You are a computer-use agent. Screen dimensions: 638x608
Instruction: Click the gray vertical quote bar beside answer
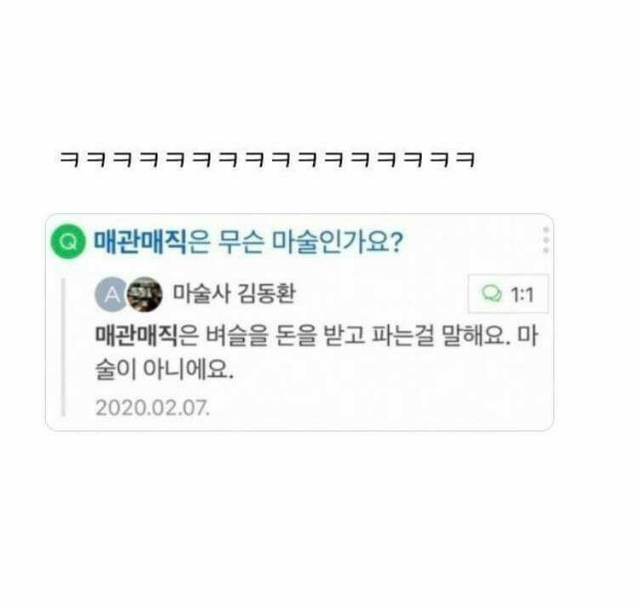pos(63,347)
